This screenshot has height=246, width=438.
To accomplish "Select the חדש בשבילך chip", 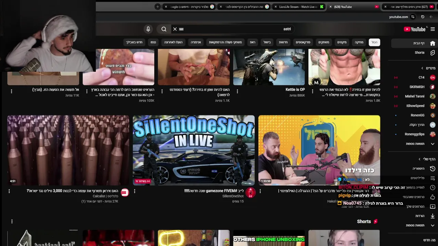I will coord(134,42).
